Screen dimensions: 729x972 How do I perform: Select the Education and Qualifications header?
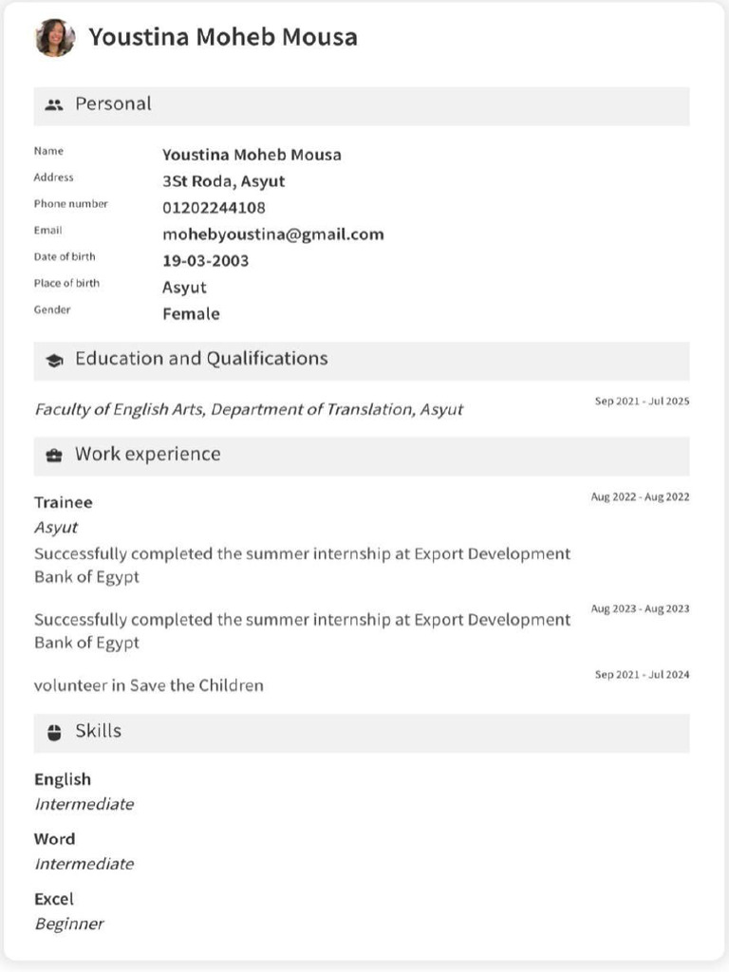point(362,361)
